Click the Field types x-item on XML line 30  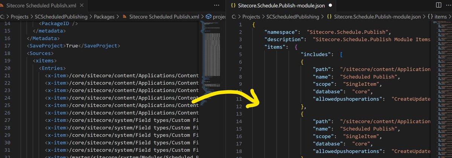122,142
